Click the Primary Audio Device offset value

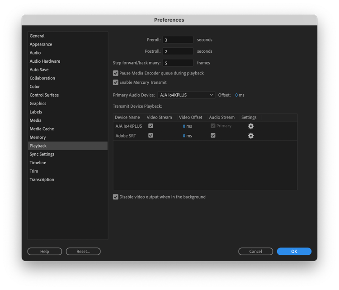tap(237, 95)
